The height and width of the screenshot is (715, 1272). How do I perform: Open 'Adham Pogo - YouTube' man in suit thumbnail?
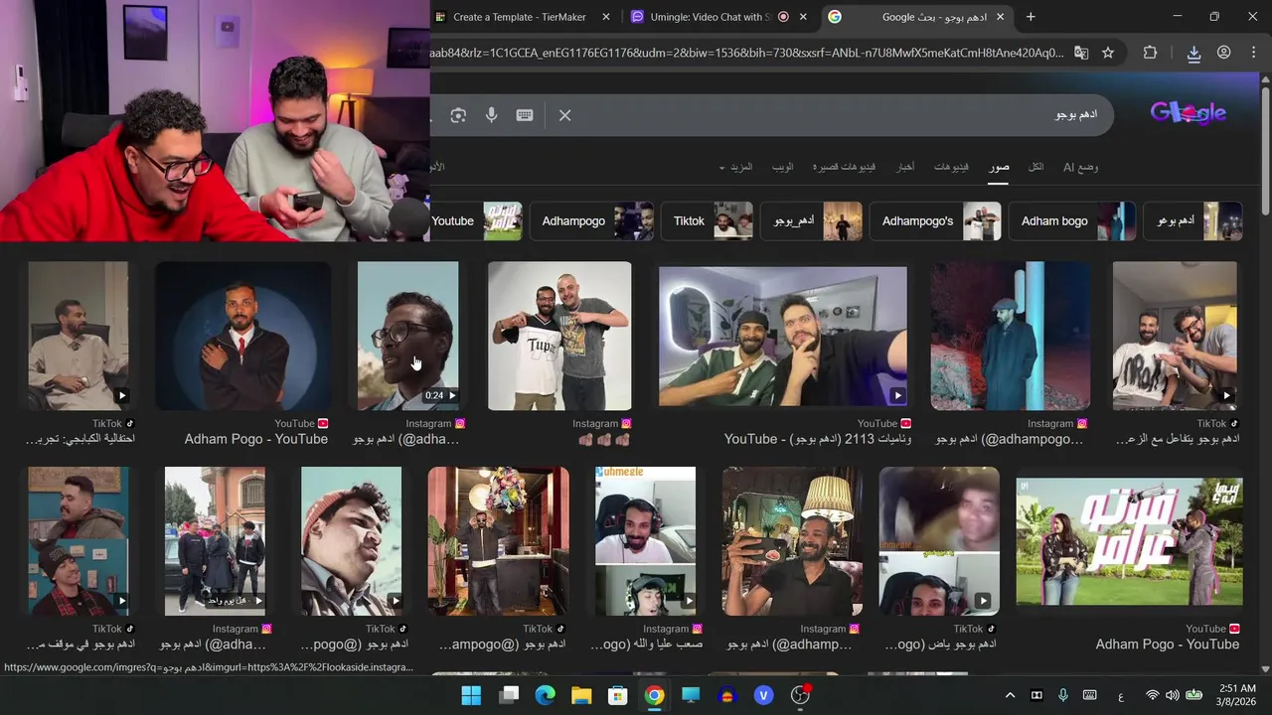(242, 336)
